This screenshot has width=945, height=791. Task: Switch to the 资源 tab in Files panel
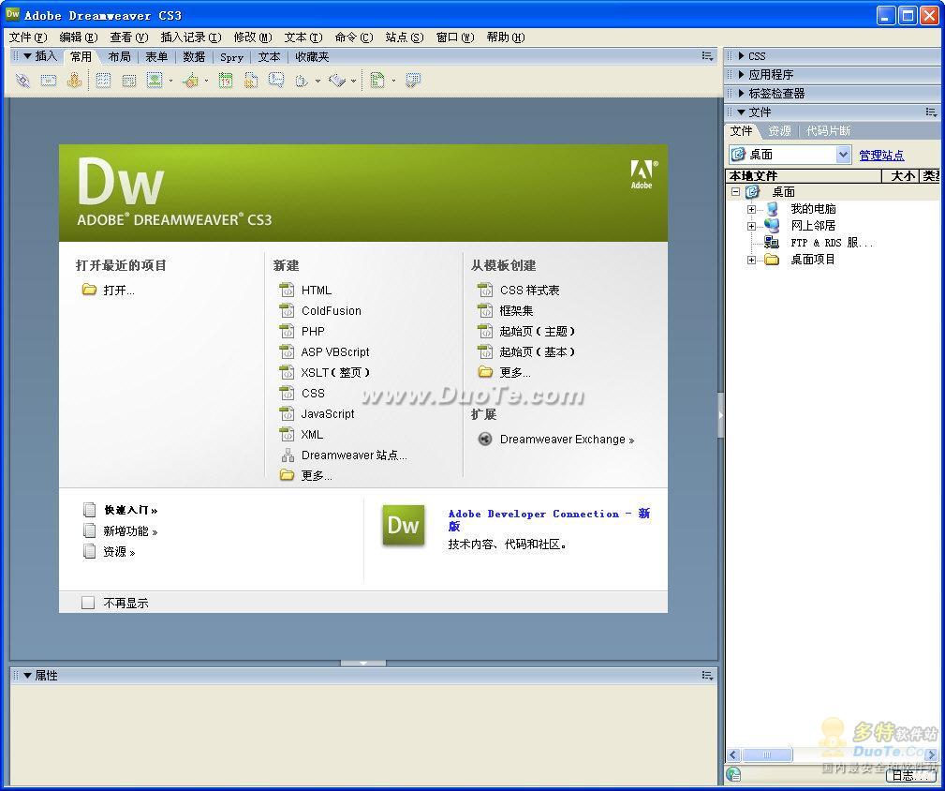(x=779, y=131)
